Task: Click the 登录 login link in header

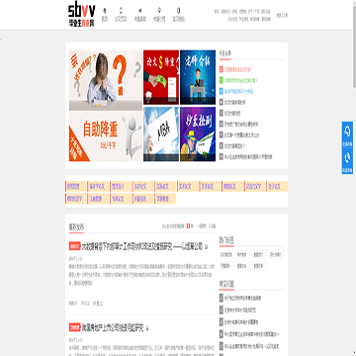Action: coord(279,15)
